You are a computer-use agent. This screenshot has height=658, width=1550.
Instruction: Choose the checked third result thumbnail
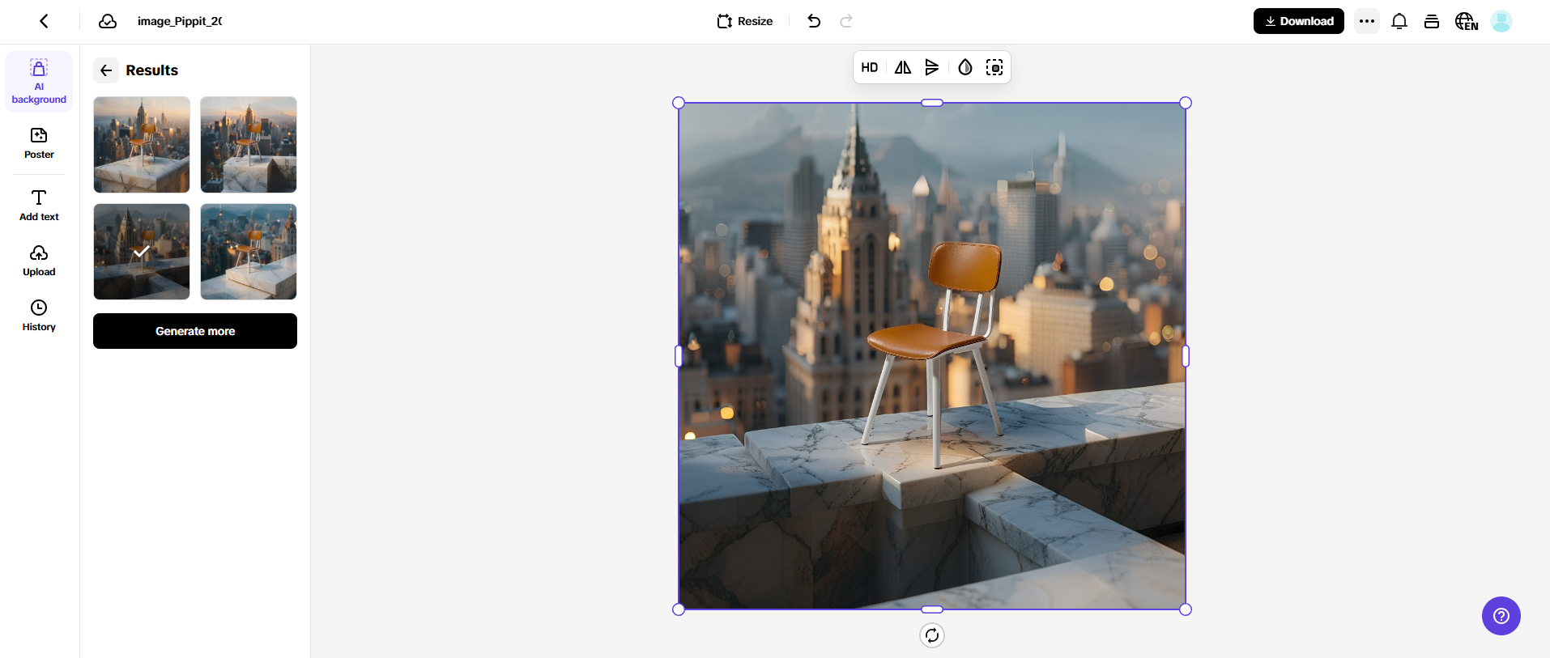click(x=142, y=252)
